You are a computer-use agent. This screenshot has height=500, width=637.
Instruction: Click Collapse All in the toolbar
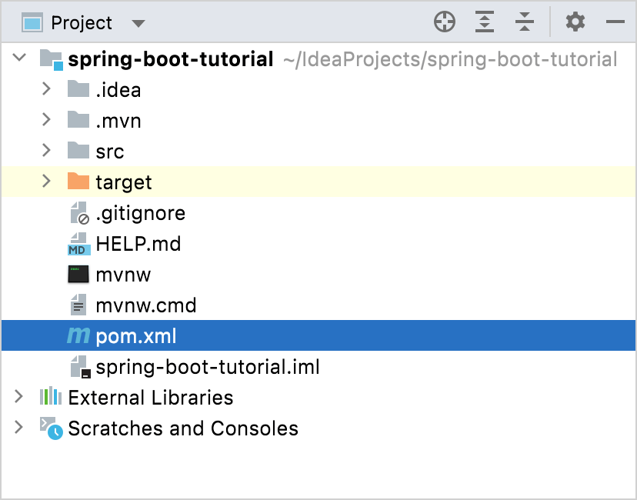(525, 22)
